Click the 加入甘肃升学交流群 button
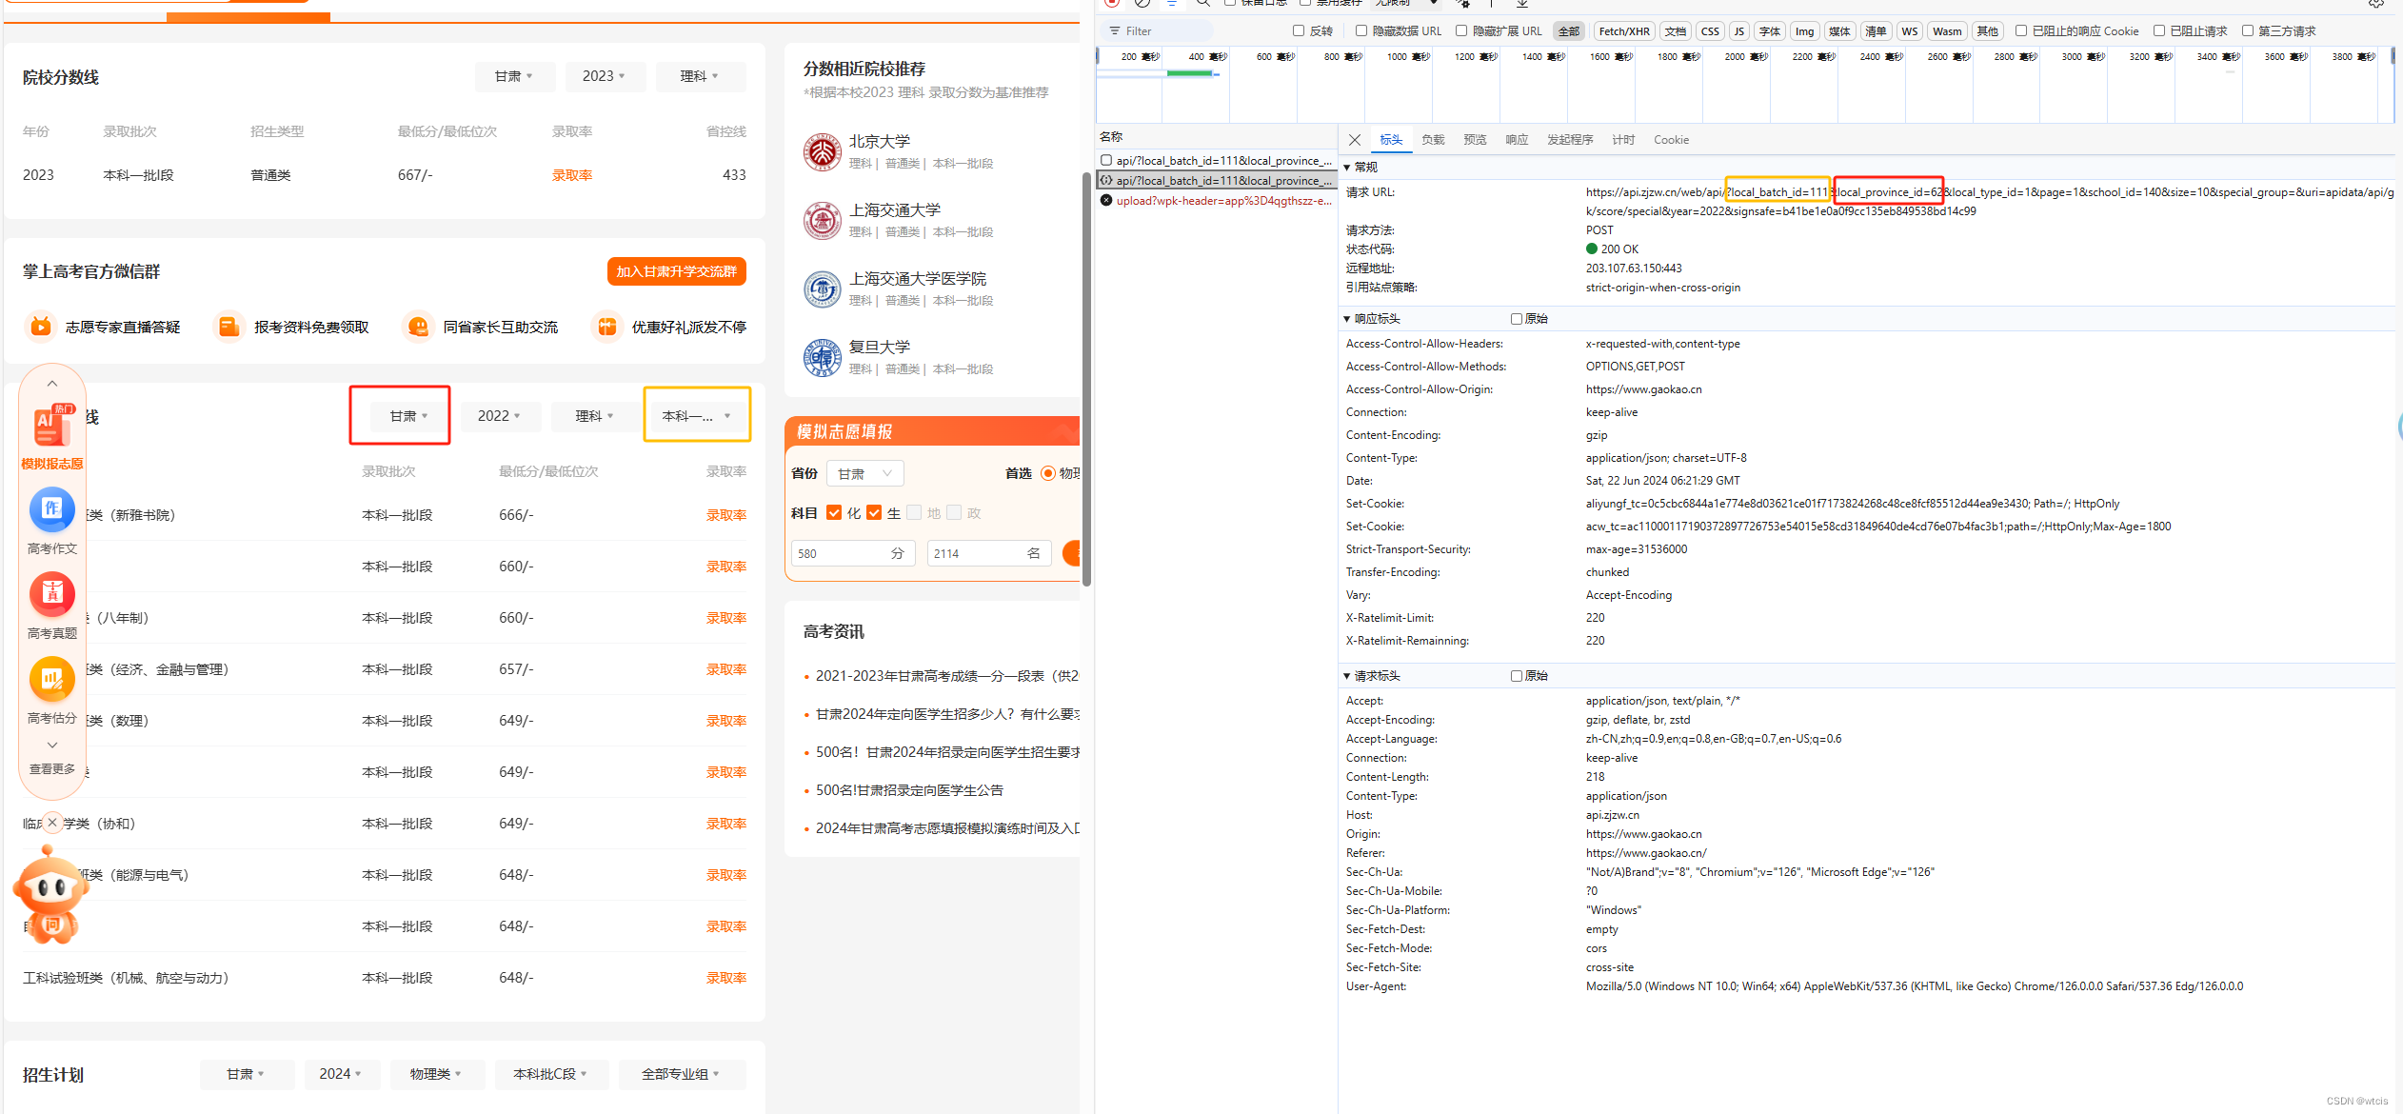The height and width of the screenshot is (1114, 2403). pos(676,271)
